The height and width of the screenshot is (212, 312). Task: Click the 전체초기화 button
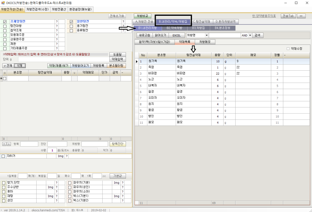point(117,16)
